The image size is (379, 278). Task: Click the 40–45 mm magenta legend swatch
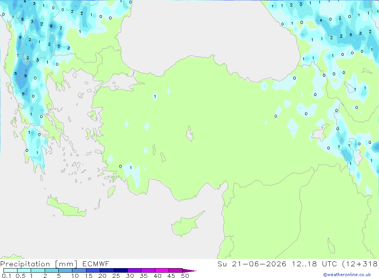coord(162,270)
